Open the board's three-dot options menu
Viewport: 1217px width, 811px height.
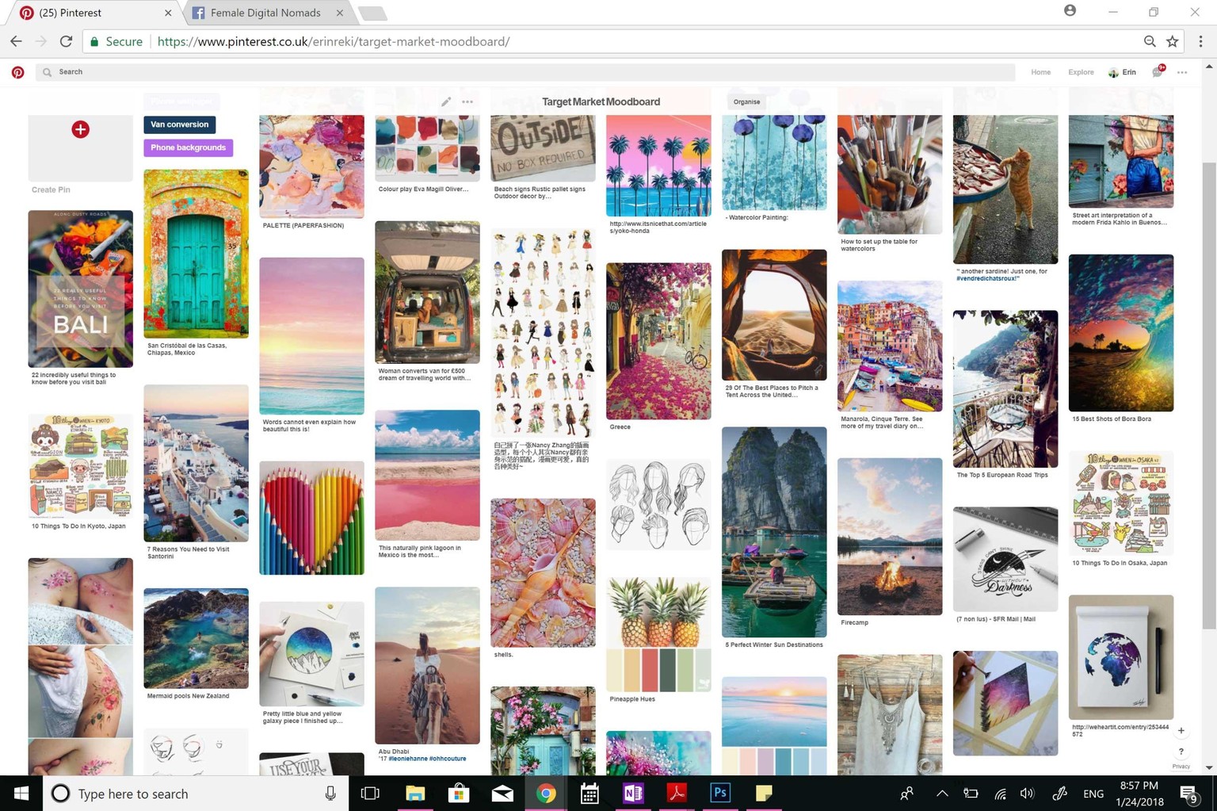tap(467, 101)
